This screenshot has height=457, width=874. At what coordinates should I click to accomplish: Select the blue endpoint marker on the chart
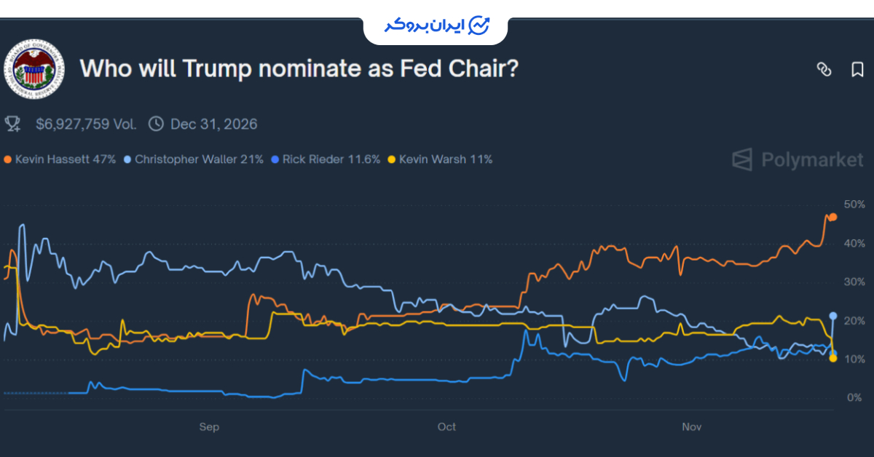click(x=833, y=316)
